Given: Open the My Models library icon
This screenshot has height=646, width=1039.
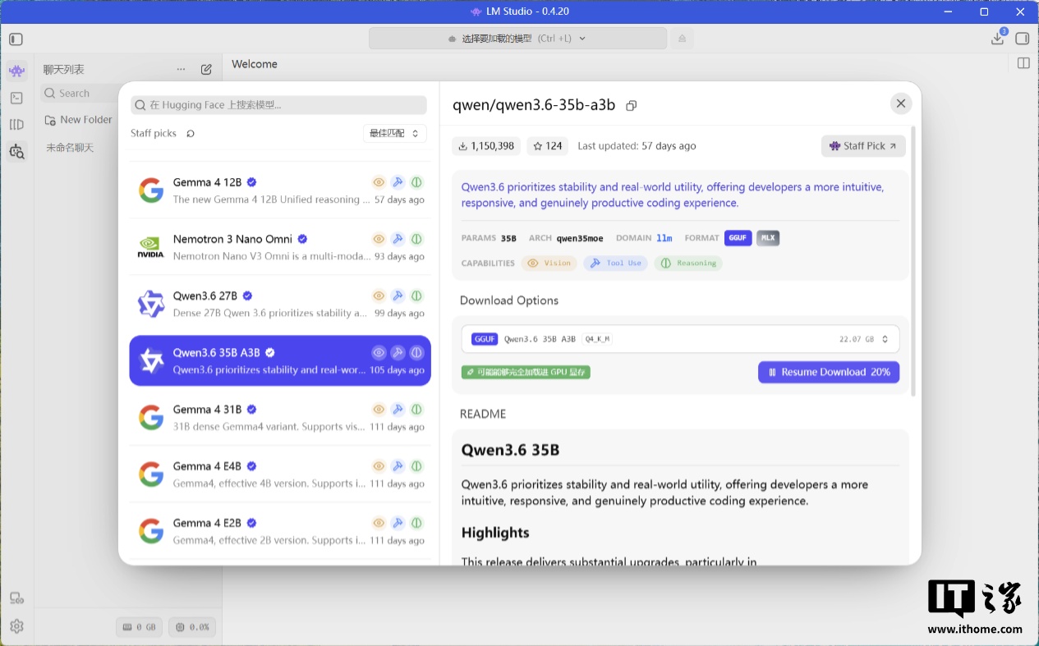Looking at the screenshot, I should pyautogui.click(x=16, y=125).
